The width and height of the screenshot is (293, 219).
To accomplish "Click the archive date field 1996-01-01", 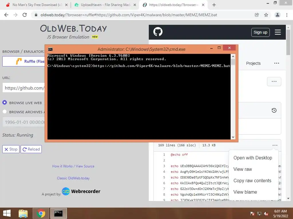I will tap(23, 122).
